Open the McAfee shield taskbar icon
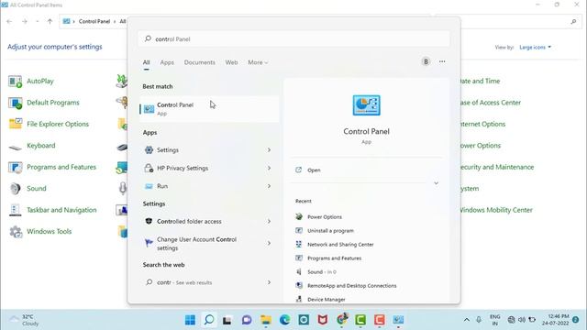587x330 pixels. click(x=323, y=320)
